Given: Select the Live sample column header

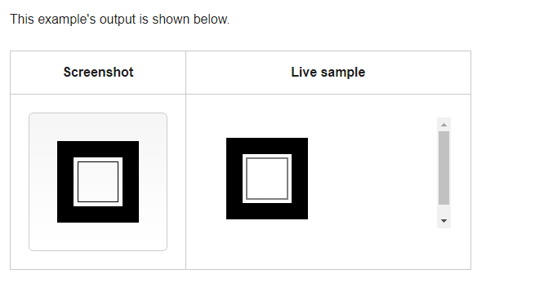Looking at the screenshot, I should [328, 73].
